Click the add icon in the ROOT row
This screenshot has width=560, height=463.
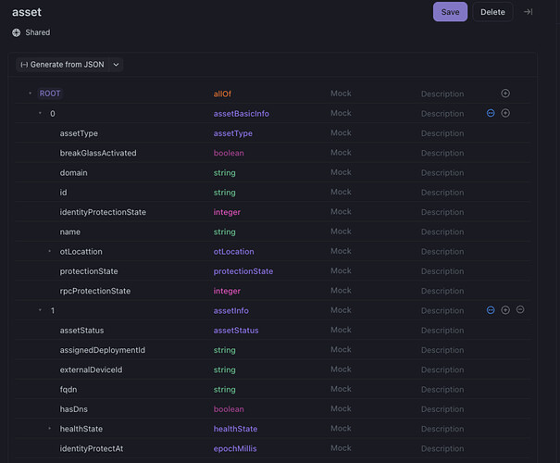tap(505, 94)
